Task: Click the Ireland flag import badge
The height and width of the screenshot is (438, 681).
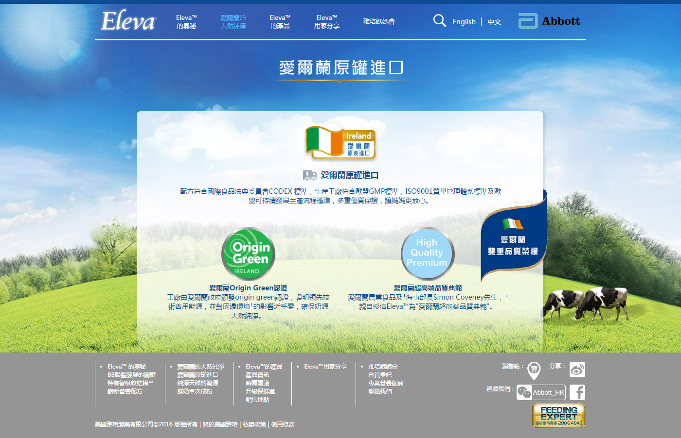Action: pos(340,143)
